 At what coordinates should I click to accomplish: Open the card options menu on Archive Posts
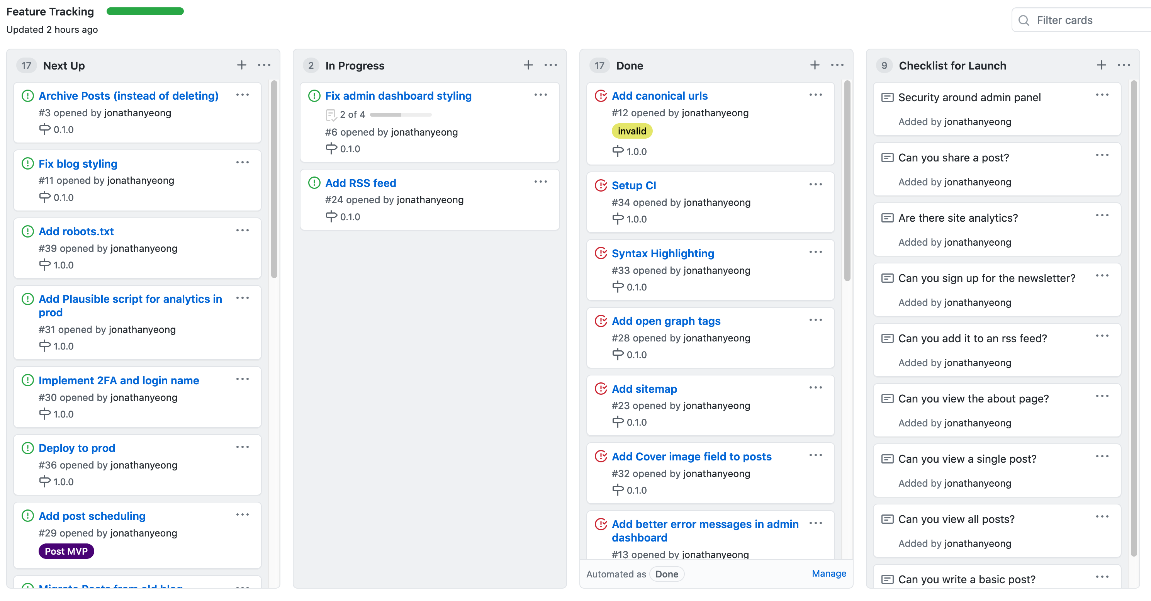coord(243,95)
